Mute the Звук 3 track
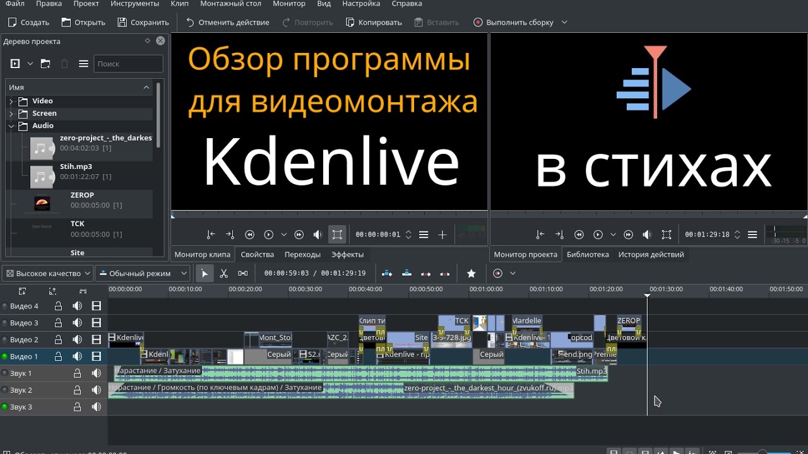The image size is (808, 454). click(97, 407)
